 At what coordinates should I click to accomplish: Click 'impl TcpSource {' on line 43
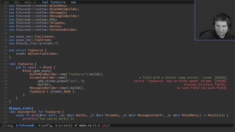click(x=23, y=64)
